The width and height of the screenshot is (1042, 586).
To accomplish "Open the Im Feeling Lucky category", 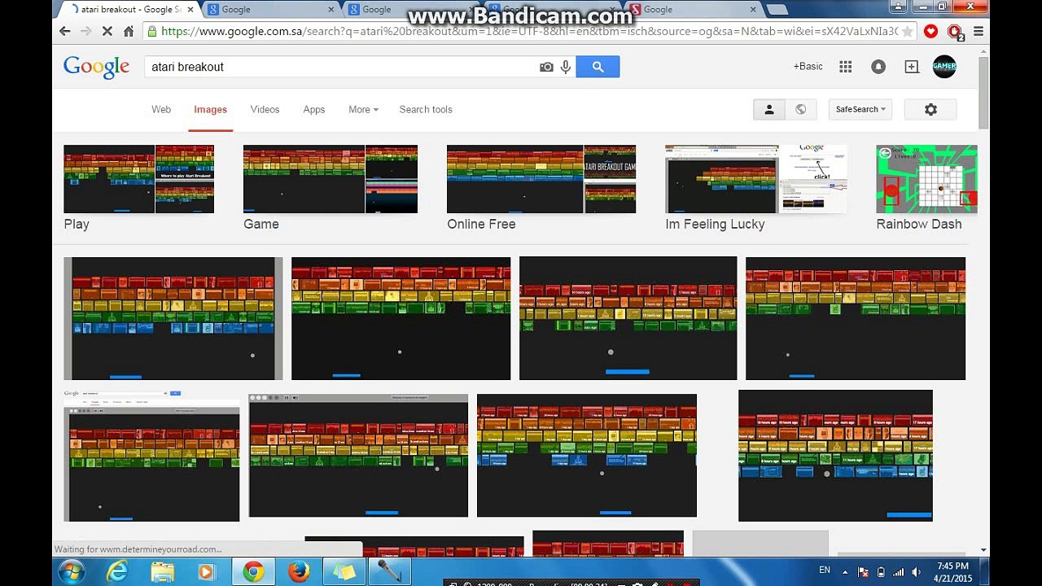I will pos(755,188).
